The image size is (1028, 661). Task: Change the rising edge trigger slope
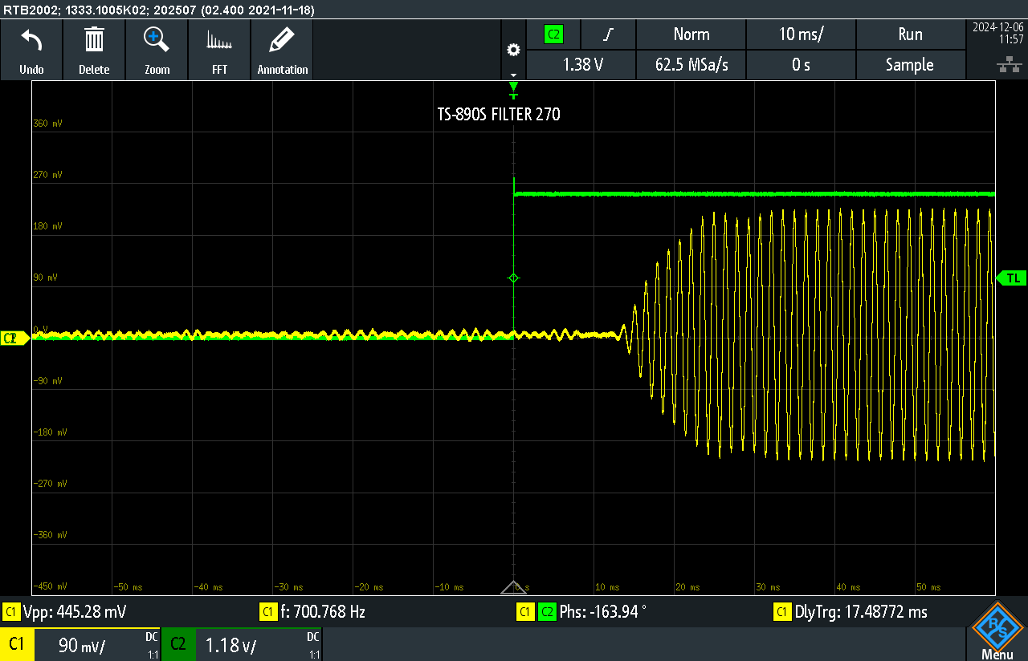tap(609, 34)
